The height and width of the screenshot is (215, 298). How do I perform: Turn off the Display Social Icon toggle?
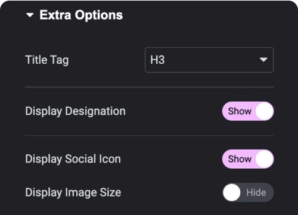point(248,159)
